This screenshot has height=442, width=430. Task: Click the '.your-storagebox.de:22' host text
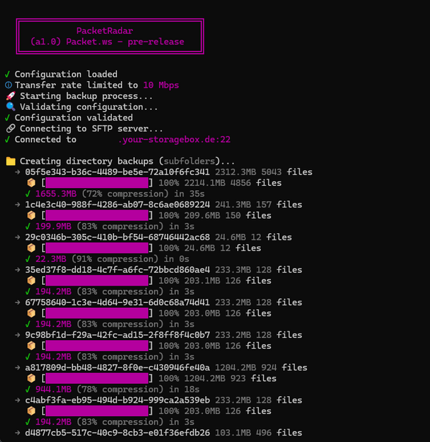tap(174, 139)
